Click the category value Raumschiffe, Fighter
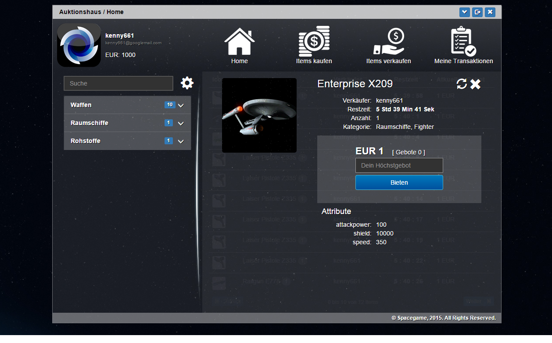The width and height of the screenshot is (552, 343). (405, 127)
